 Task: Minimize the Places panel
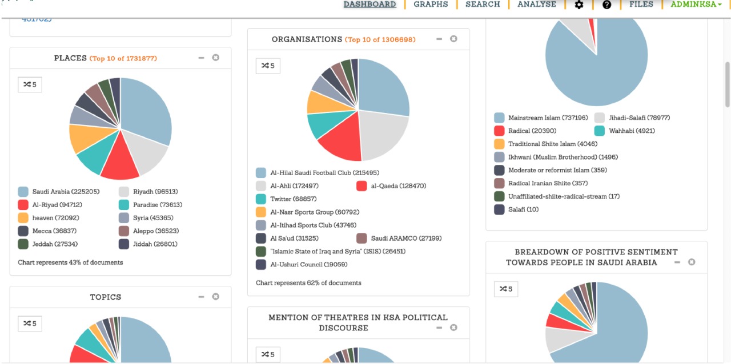[202, 58]
